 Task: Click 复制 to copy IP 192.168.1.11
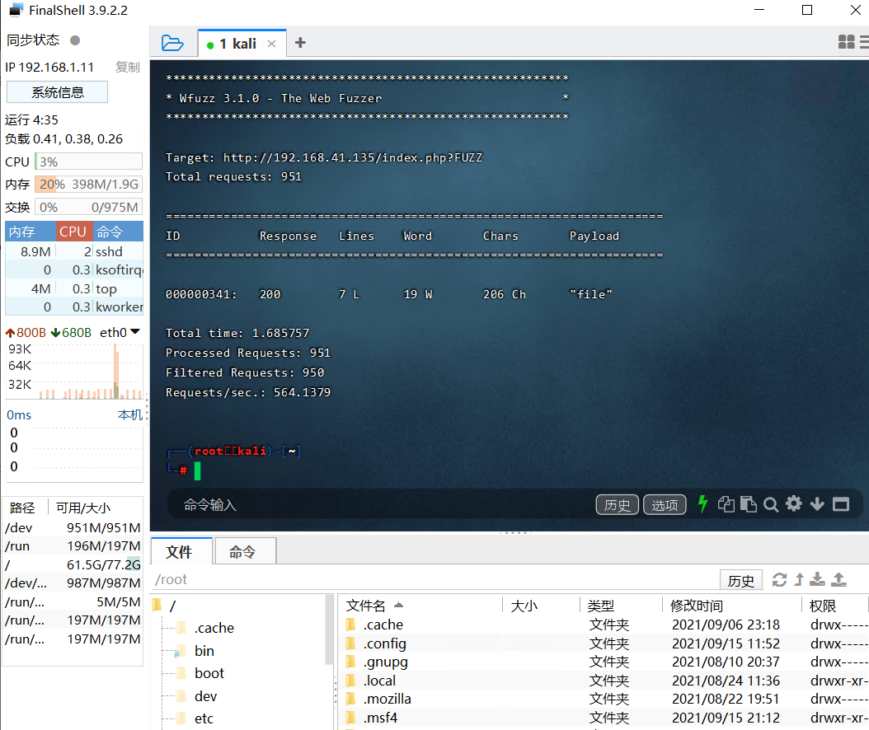tap(127, 67)
